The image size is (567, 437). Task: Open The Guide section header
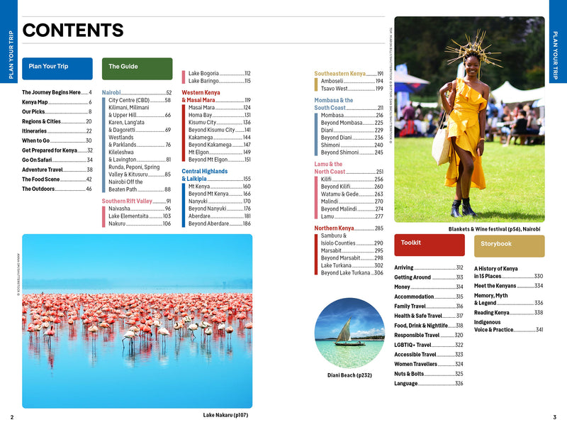point(135,68)
